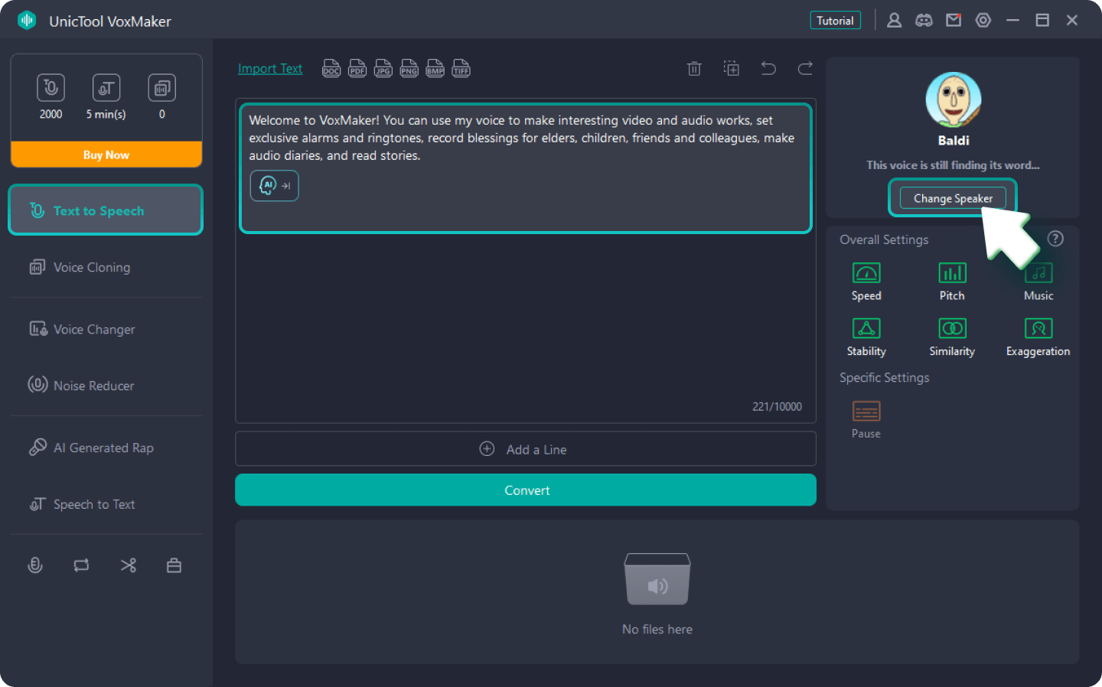Open the settings gear icon

[x=983, y=21]
